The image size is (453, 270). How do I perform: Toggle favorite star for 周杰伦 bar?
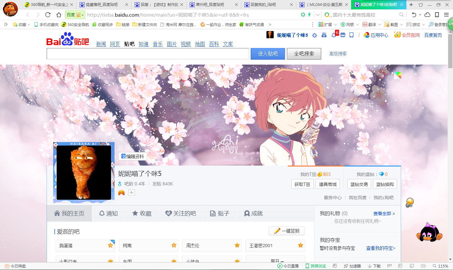point(237,245)
